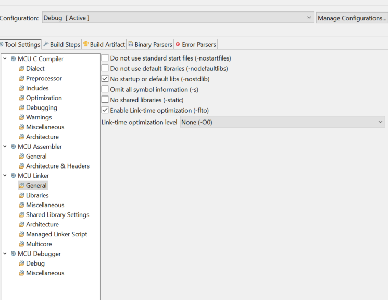Screen dimensions: 388x300
Task: Click the Error Parsers red icon
Action: [178, 44]
